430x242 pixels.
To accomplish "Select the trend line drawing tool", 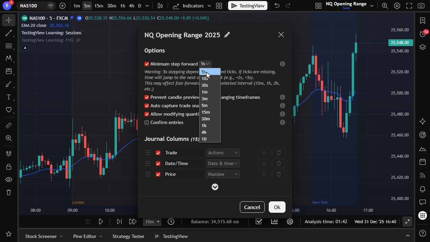I will coord(9,33).
